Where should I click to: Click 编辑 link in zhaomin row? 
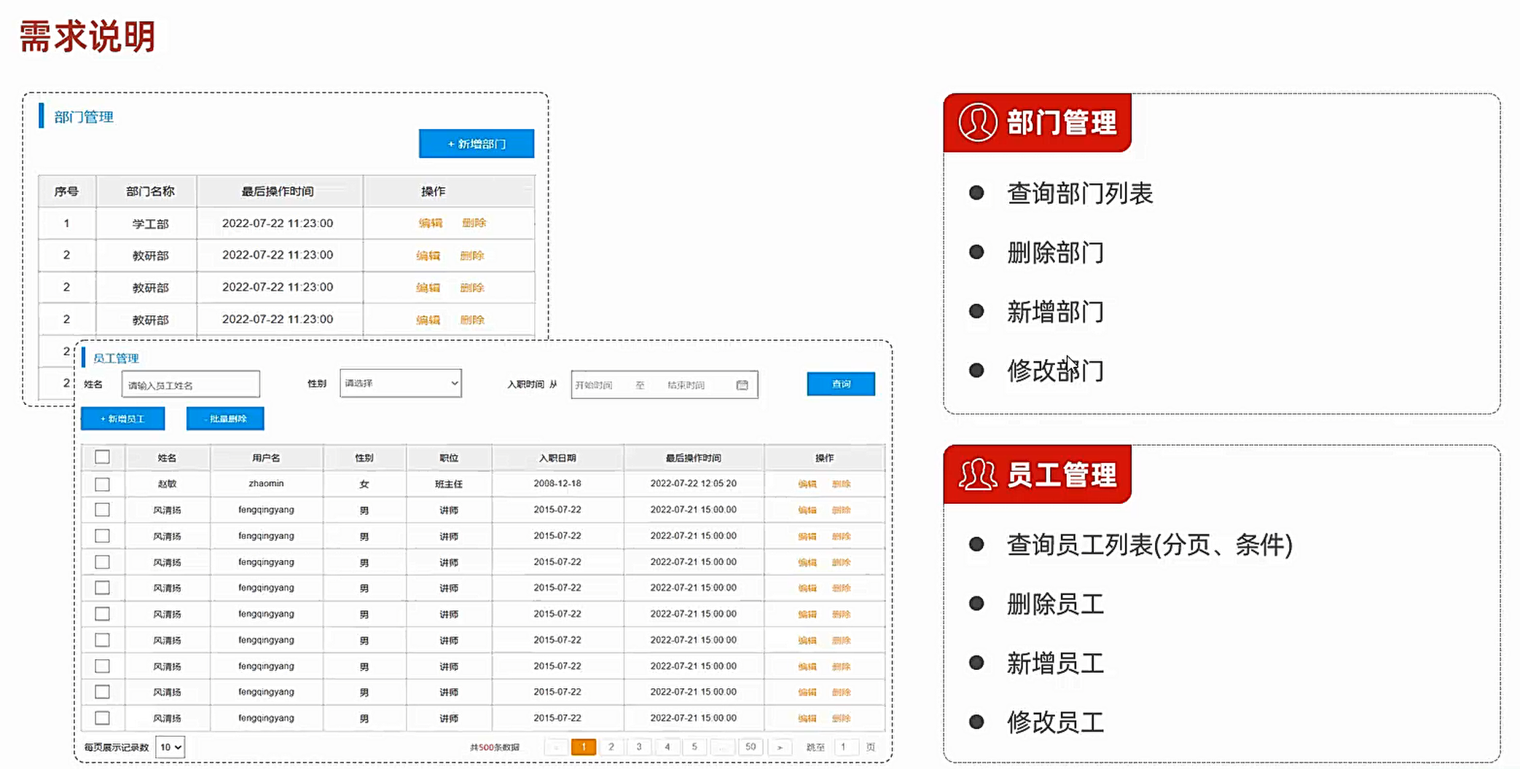[x=807, y=484]
